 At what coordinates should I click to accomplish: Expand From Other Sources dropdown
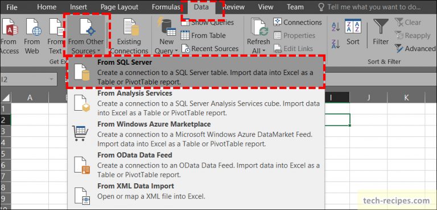tap(86, 36)
